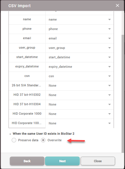
Task: Open the 26 bit SIA Standard dropdown
Action: point(80,86)
